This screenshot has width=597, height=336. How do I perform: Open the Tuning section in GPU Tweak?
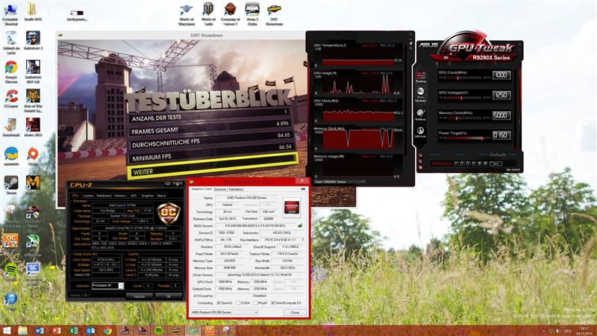pos(421,75)
